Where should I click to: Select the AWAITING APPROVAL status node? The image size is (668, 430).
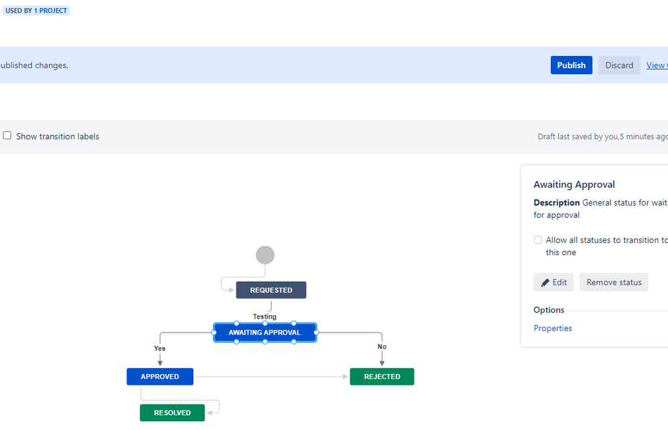pos(265,332)
